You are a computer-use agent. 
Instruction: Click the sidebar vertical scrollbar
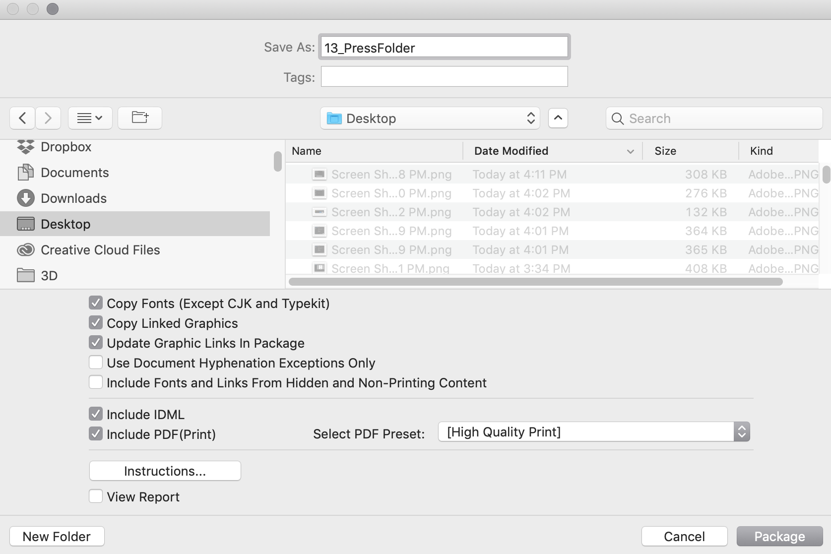coord(278,161)
